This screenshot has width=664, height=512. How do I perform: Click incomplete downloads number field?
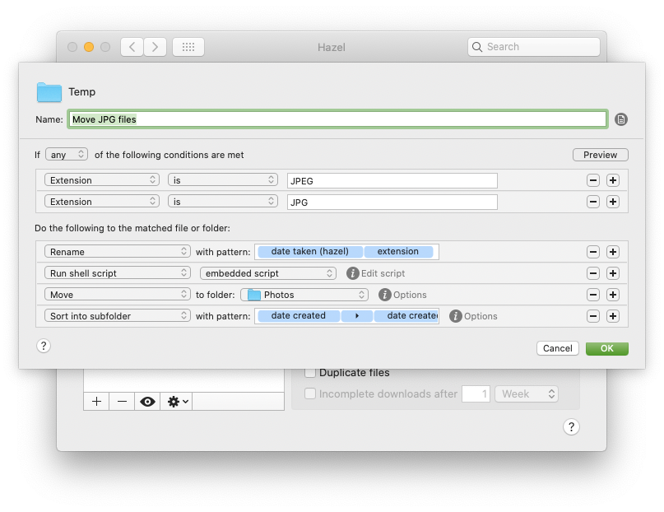pos(476,393)
